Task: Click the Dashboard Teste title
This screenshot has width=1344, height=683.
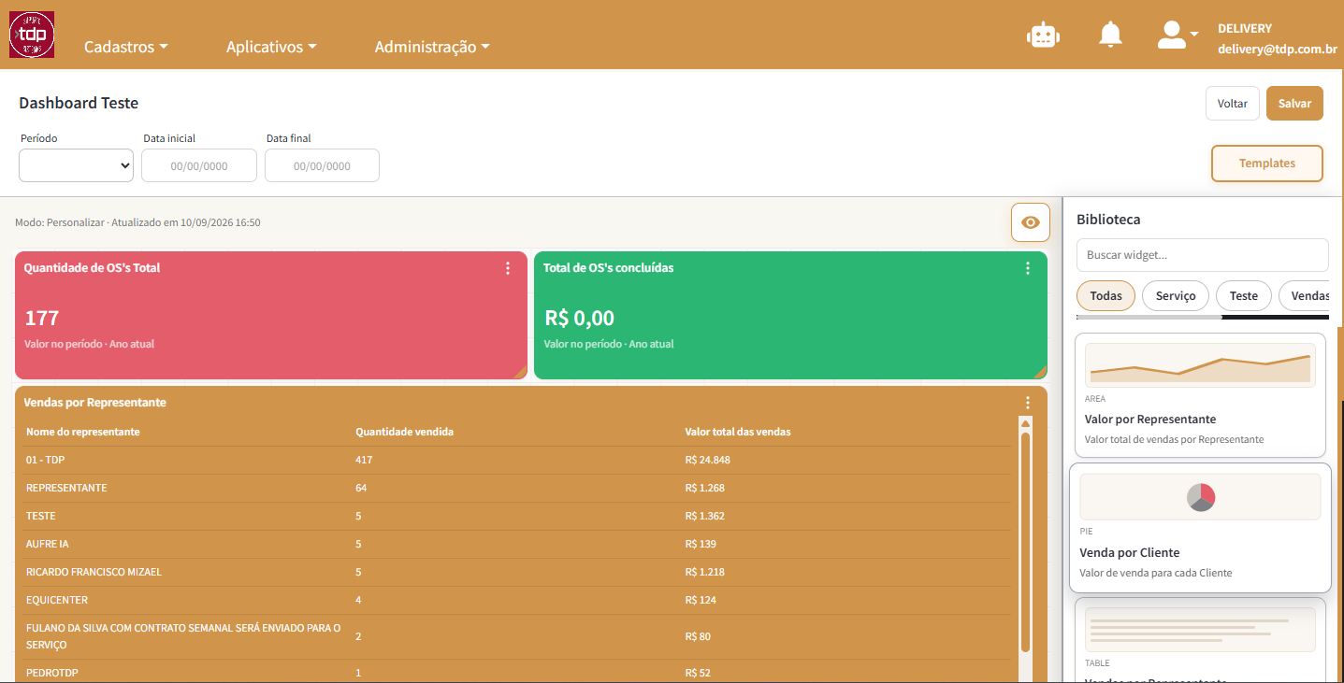Action: tap(79, 103)
